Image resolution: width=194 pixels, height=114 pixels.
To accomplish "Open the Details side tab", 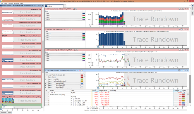I will pos(193,13).
